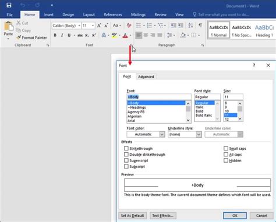
Task: Click the Borders icon
Action: point(193,35)
